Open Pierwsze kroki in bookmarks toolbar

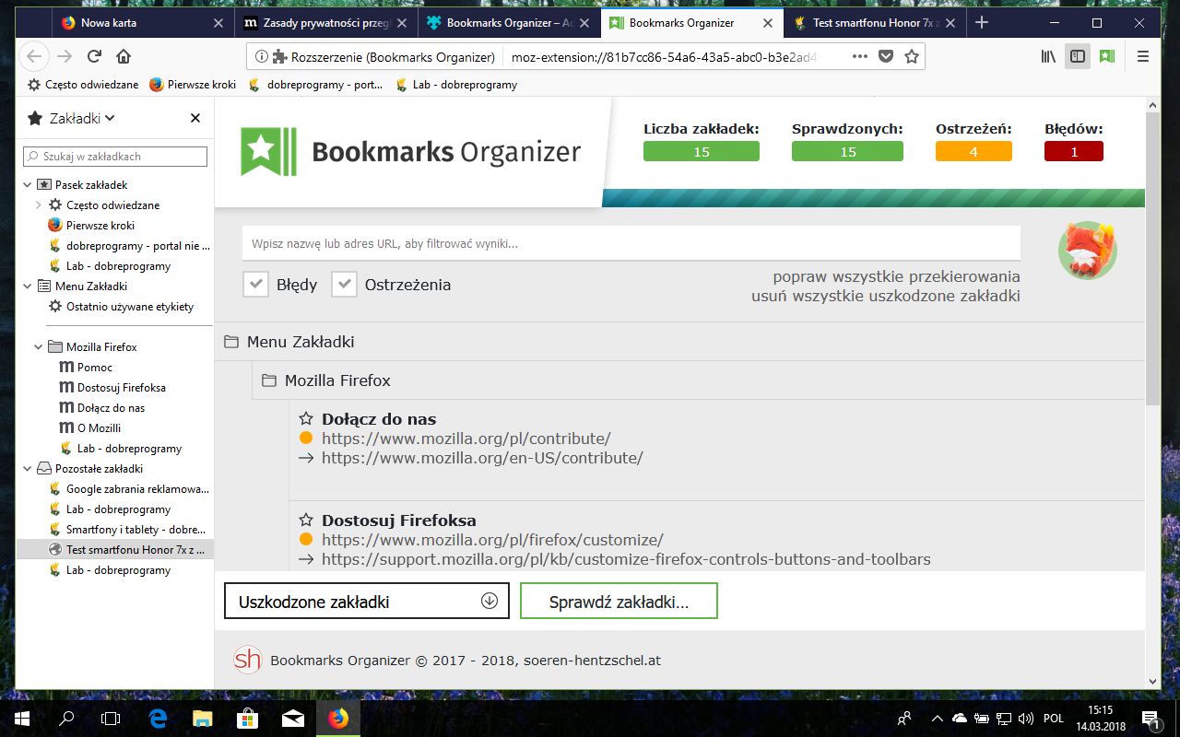pyautogui.click(x=193, y=85)
